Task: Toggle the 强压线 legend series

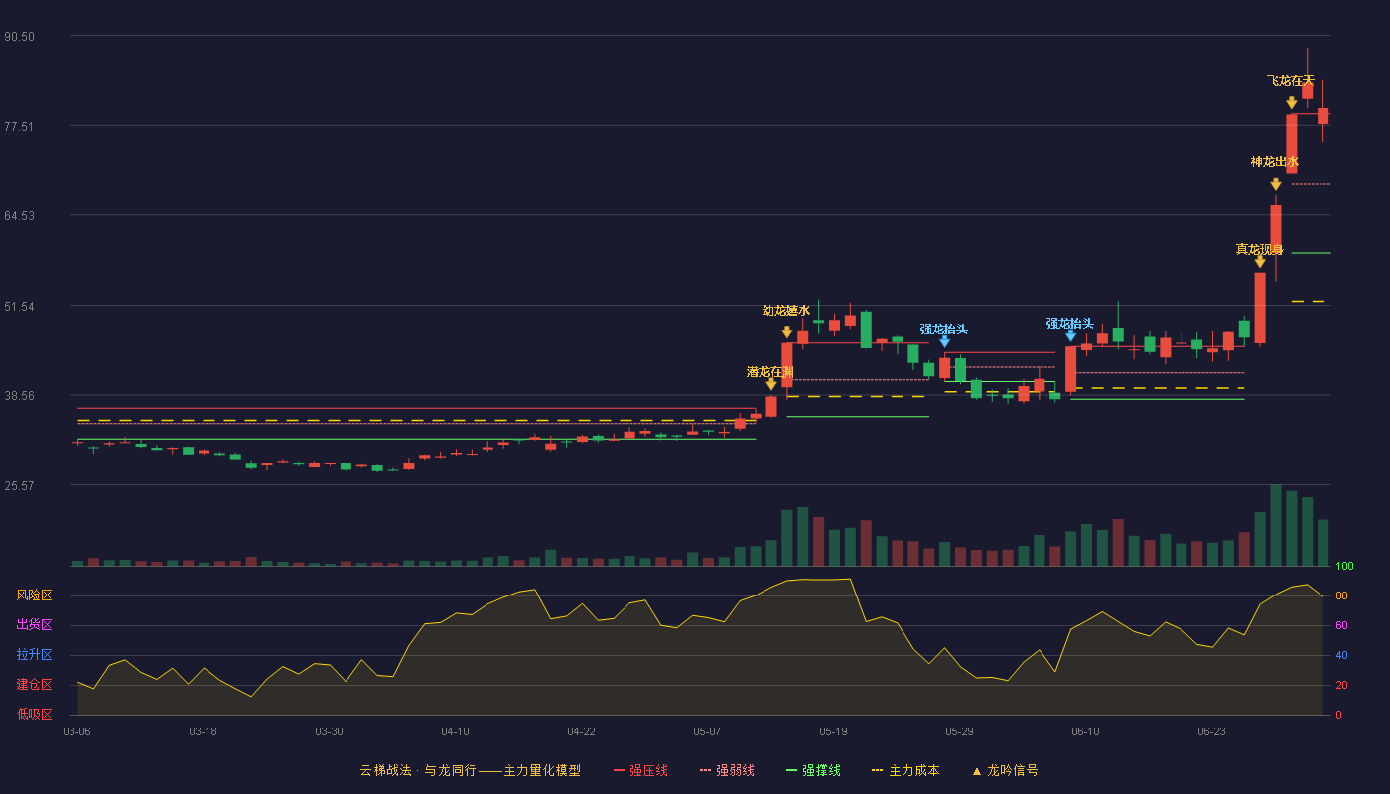Action: (640, 770)
